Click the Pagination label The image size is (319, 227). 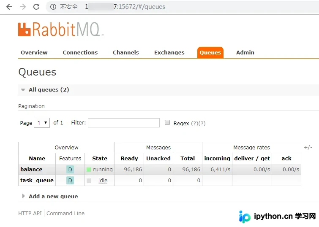(31, 106)
